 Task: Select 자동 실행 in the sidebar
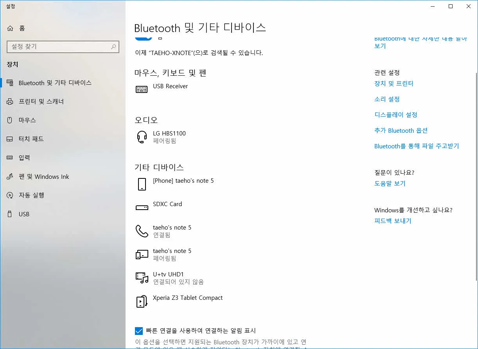(x=31, y=195)
